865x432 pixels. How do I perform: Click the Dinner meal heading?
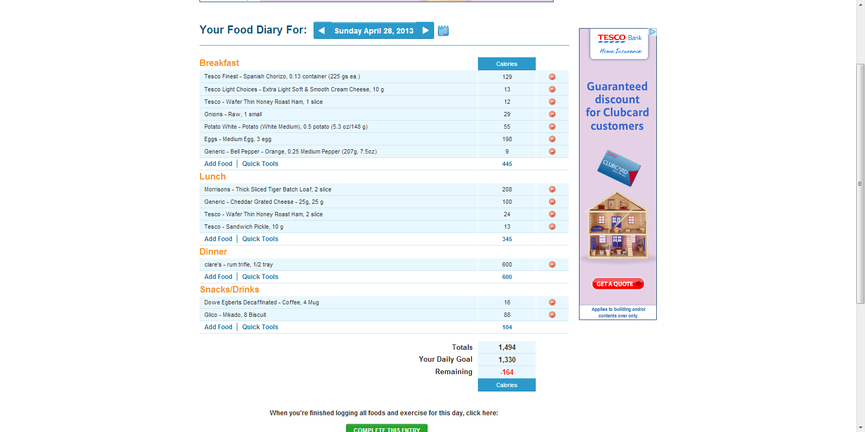213,252
